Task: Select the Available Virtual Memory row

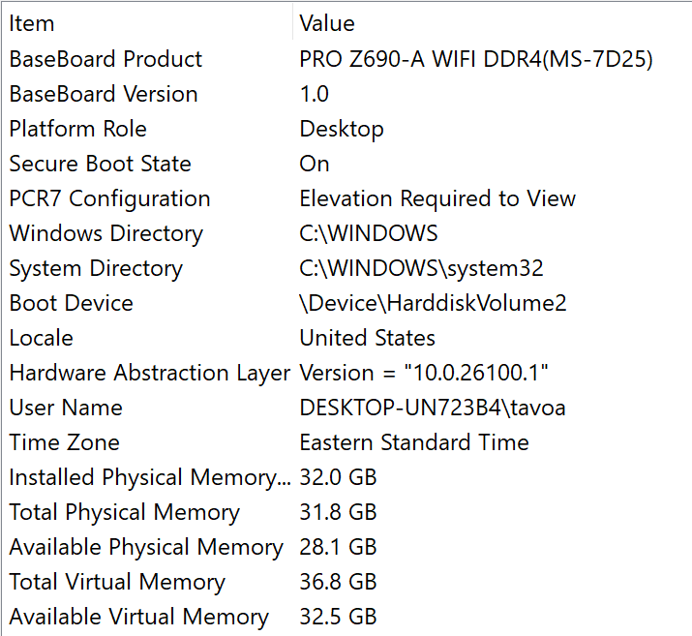Action: [138, 617]
